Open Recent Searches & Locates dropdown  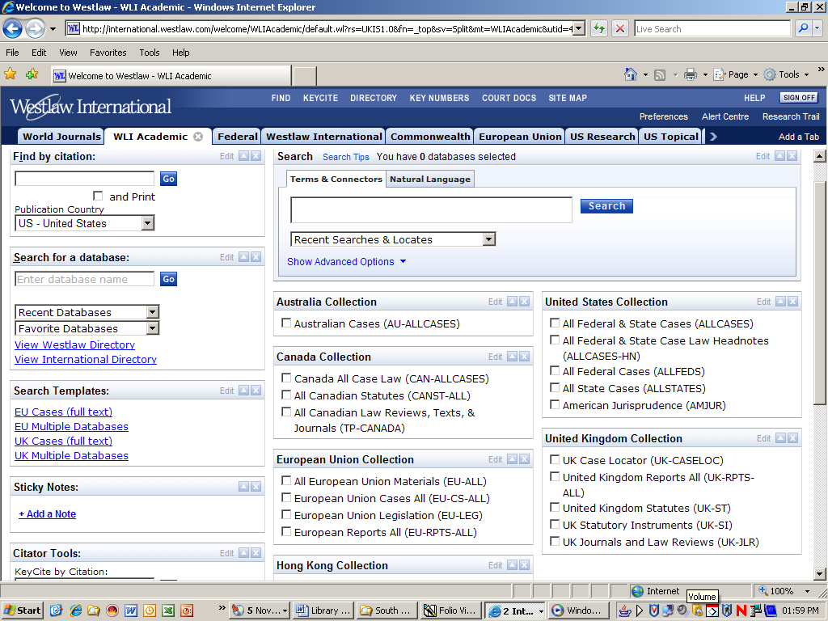(x=489, y=239)
